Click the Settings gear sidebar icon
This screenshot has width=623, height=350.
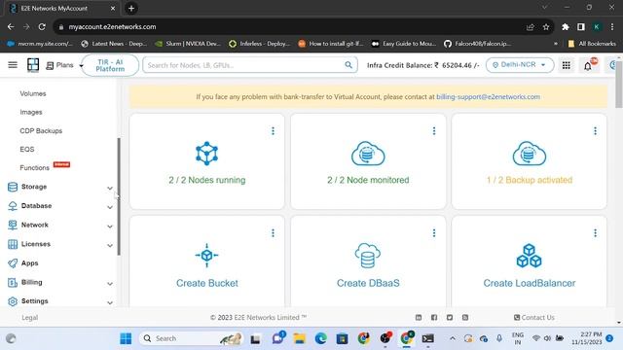click(x=13, y=301)
